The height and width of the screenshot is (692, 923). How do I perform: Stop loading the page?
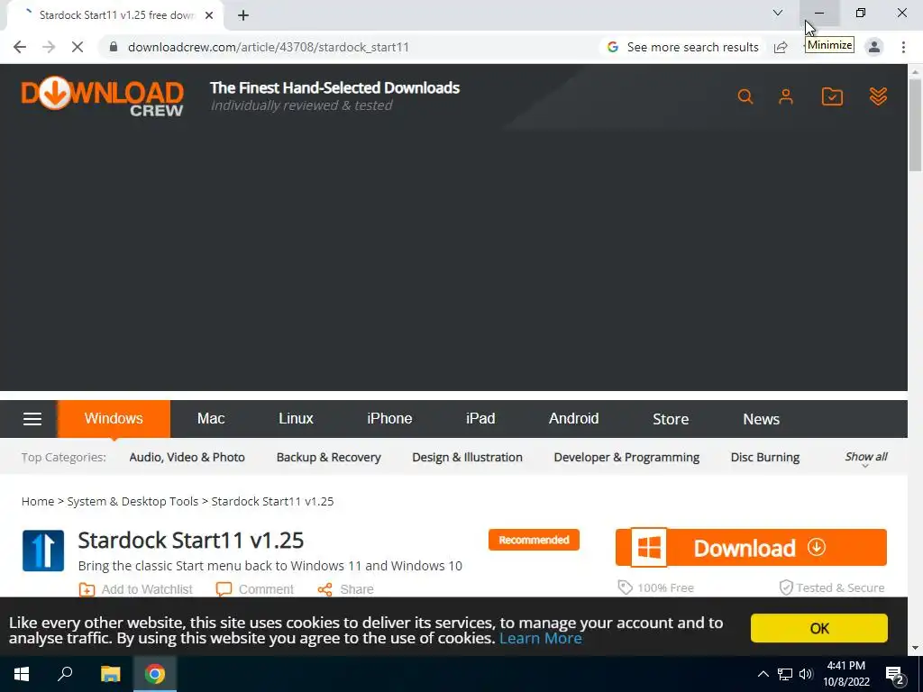(78, 47)
